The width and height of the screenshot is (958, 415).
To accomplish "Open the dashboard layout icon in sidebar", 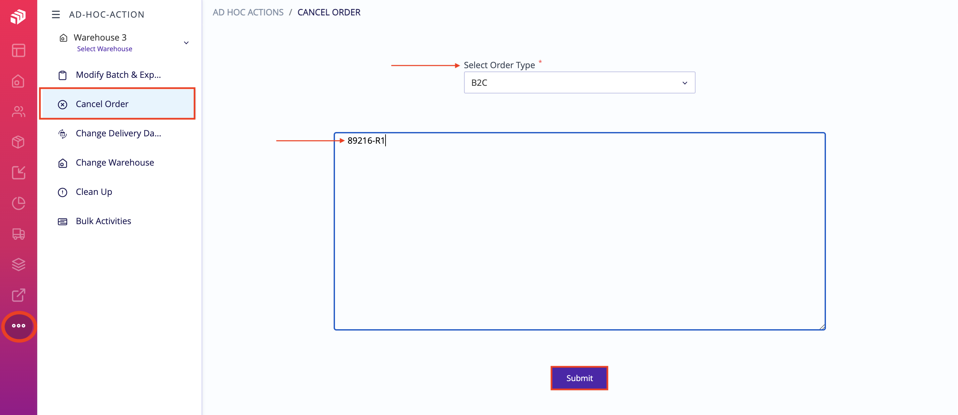I will point(18,50).
